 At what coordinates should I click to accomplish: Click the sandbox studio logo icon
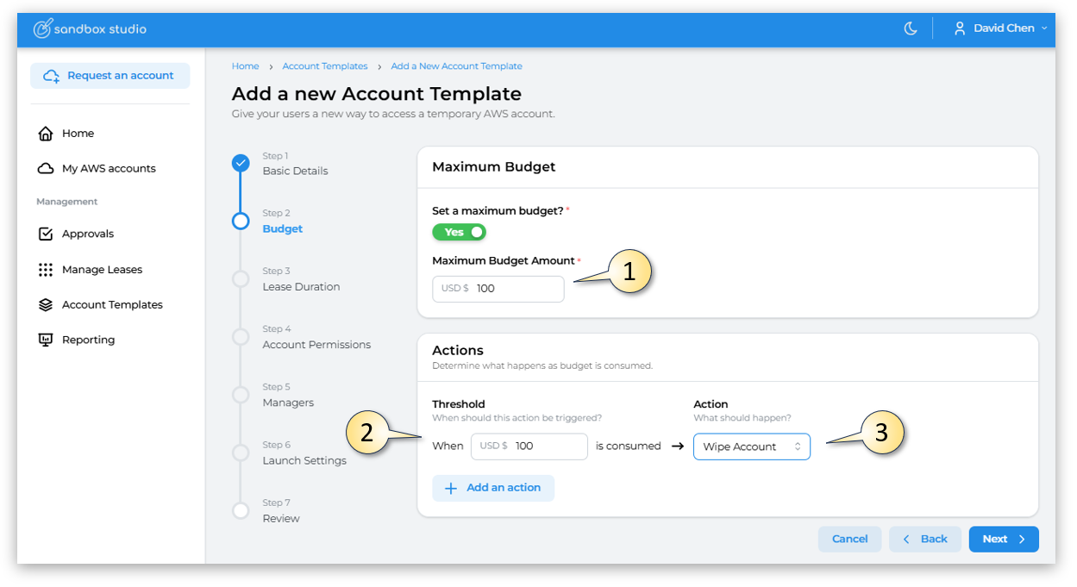click(x=42, y=28)
